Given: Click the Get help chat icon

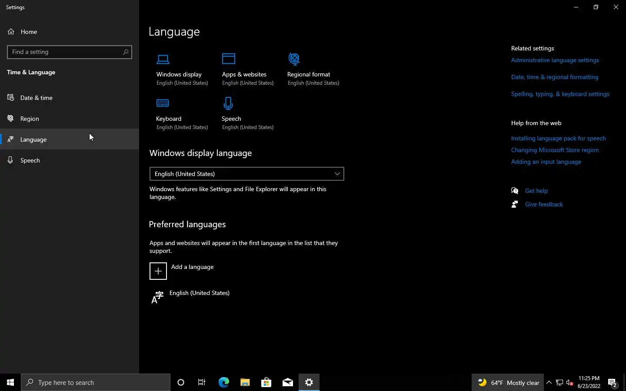Looking at the screenshot, I should pos(515,191).
